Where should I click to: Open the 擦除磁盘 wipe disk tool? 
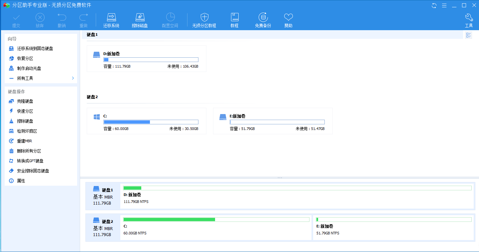(x=140, y=21)
